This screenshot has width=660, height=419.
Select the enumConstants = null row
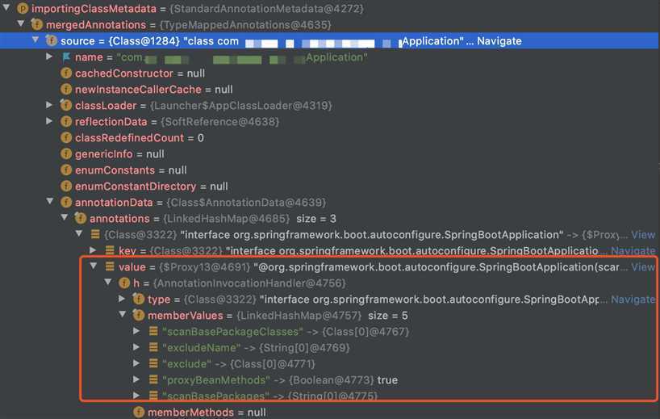330,170
